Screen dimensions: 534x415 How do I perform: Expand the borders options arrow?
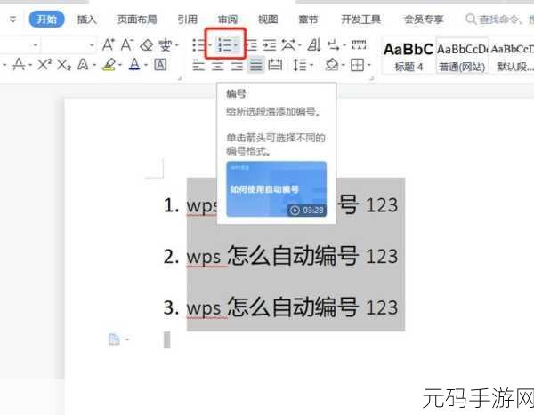[368, 65]
